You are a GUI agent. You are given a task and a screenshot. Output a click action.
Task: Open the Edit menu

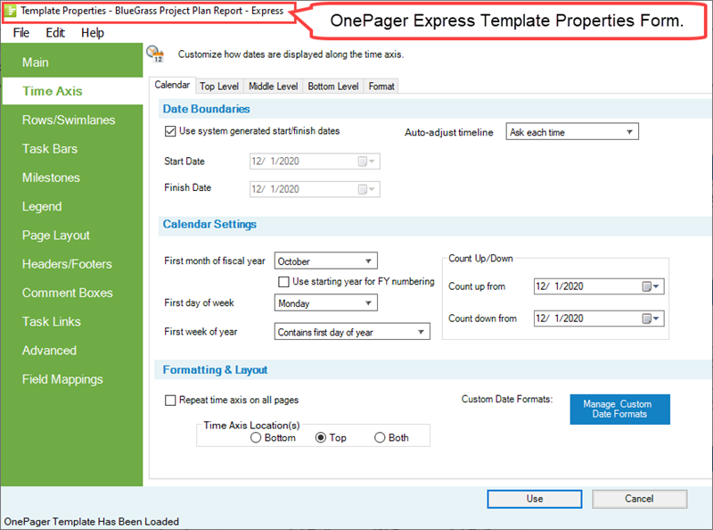pos(55,32)
